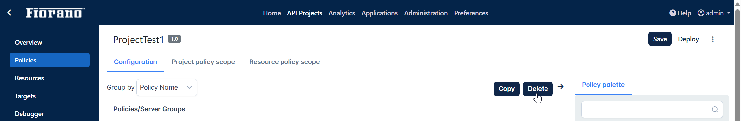Image resolution: width=741 pixels, height=121 pixels.
Task: Open Administration in the top menu
Action: [426, 13]
